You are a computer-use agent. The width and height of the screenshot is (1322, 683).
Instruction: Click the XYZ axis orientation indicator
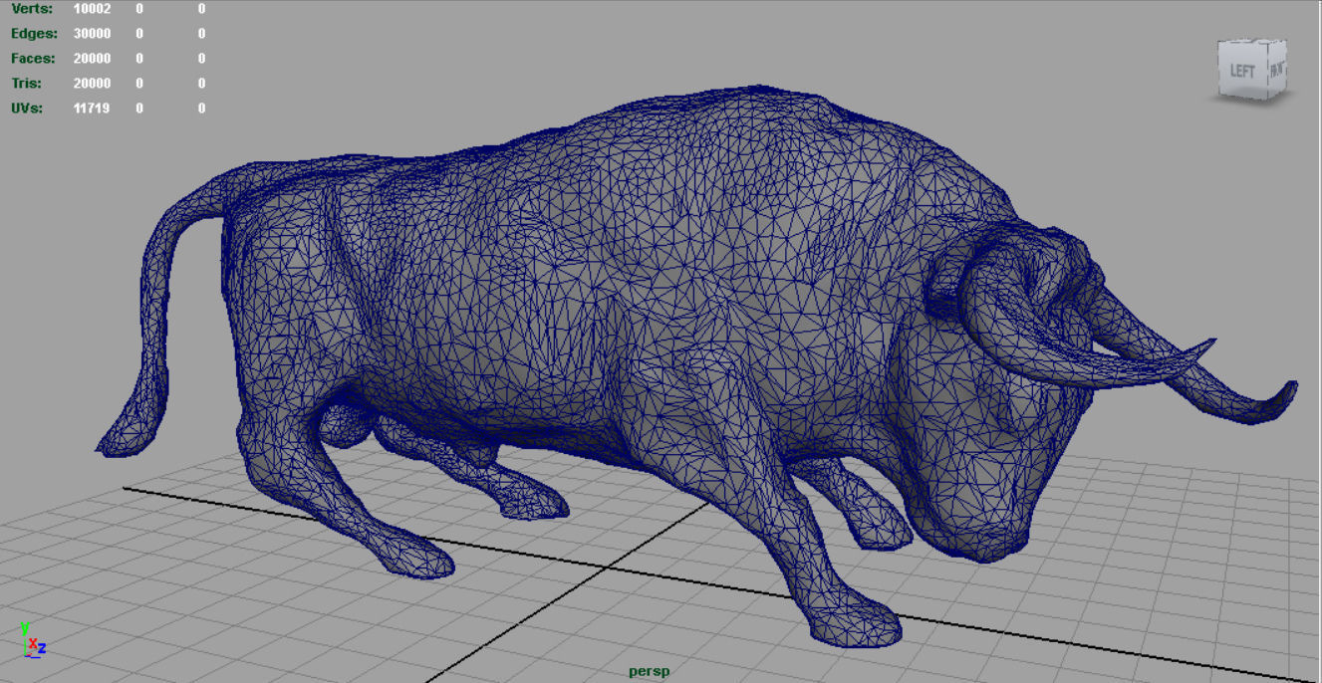(x=33, y=639)
